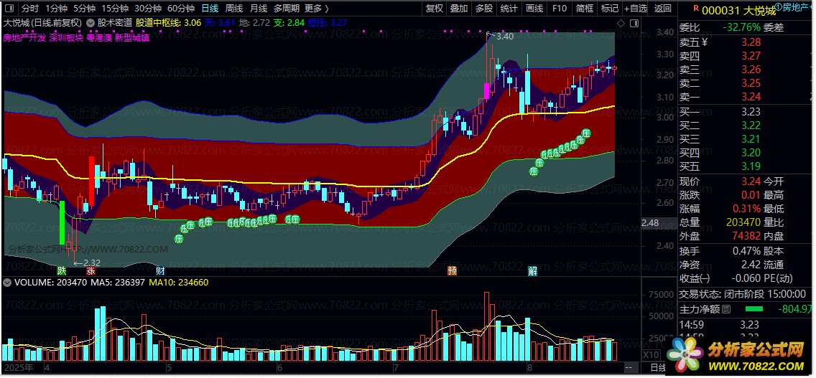Click the diamond icon above the chart
This screenshot has width=816, height=378.
pos(621,24)
